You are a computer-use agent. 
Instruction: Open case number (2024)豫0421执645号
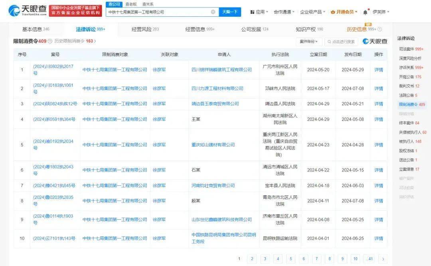click(x=54, y=185)
